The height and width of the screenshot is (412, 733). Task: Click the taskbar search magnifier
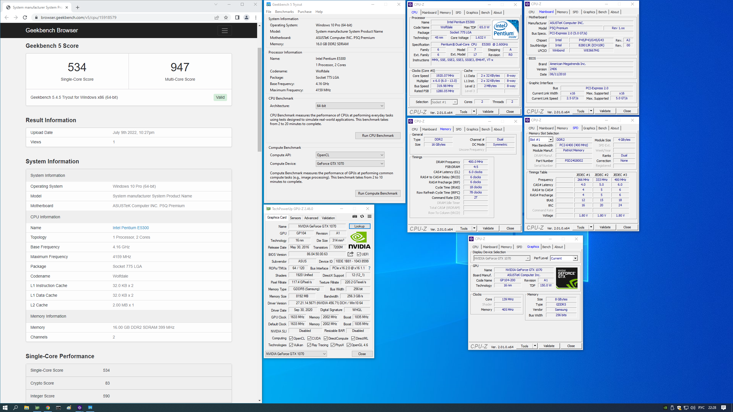click(x=16, y=407)
